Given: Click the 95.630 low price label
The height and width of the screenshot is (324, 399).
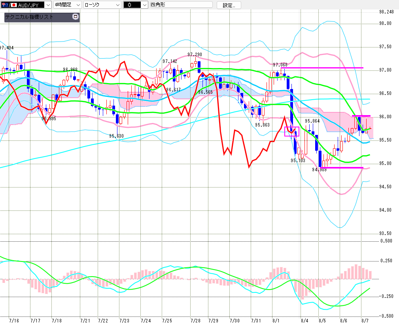Looking at the screenshot, I should [116, 136].
